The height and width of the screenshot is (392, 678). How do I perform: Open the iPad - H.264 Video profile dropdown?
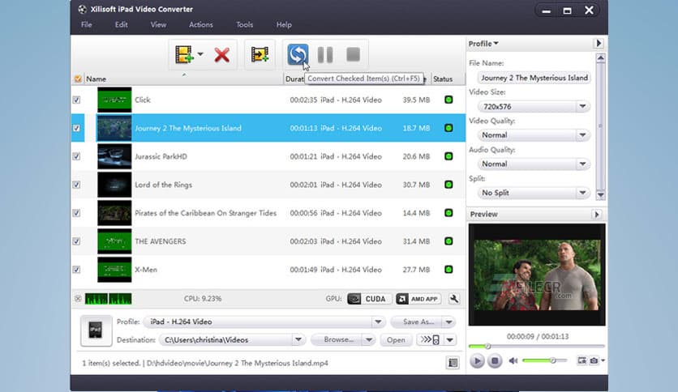[x=378, y=322]
